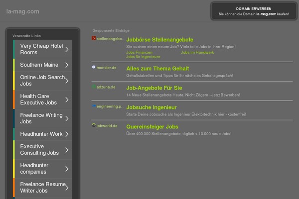Viewport: 299px width, 199px height.
Task: Click chevron next to Online Job Search Jobs
Action: pyautogui.click(x=67, y=81)
